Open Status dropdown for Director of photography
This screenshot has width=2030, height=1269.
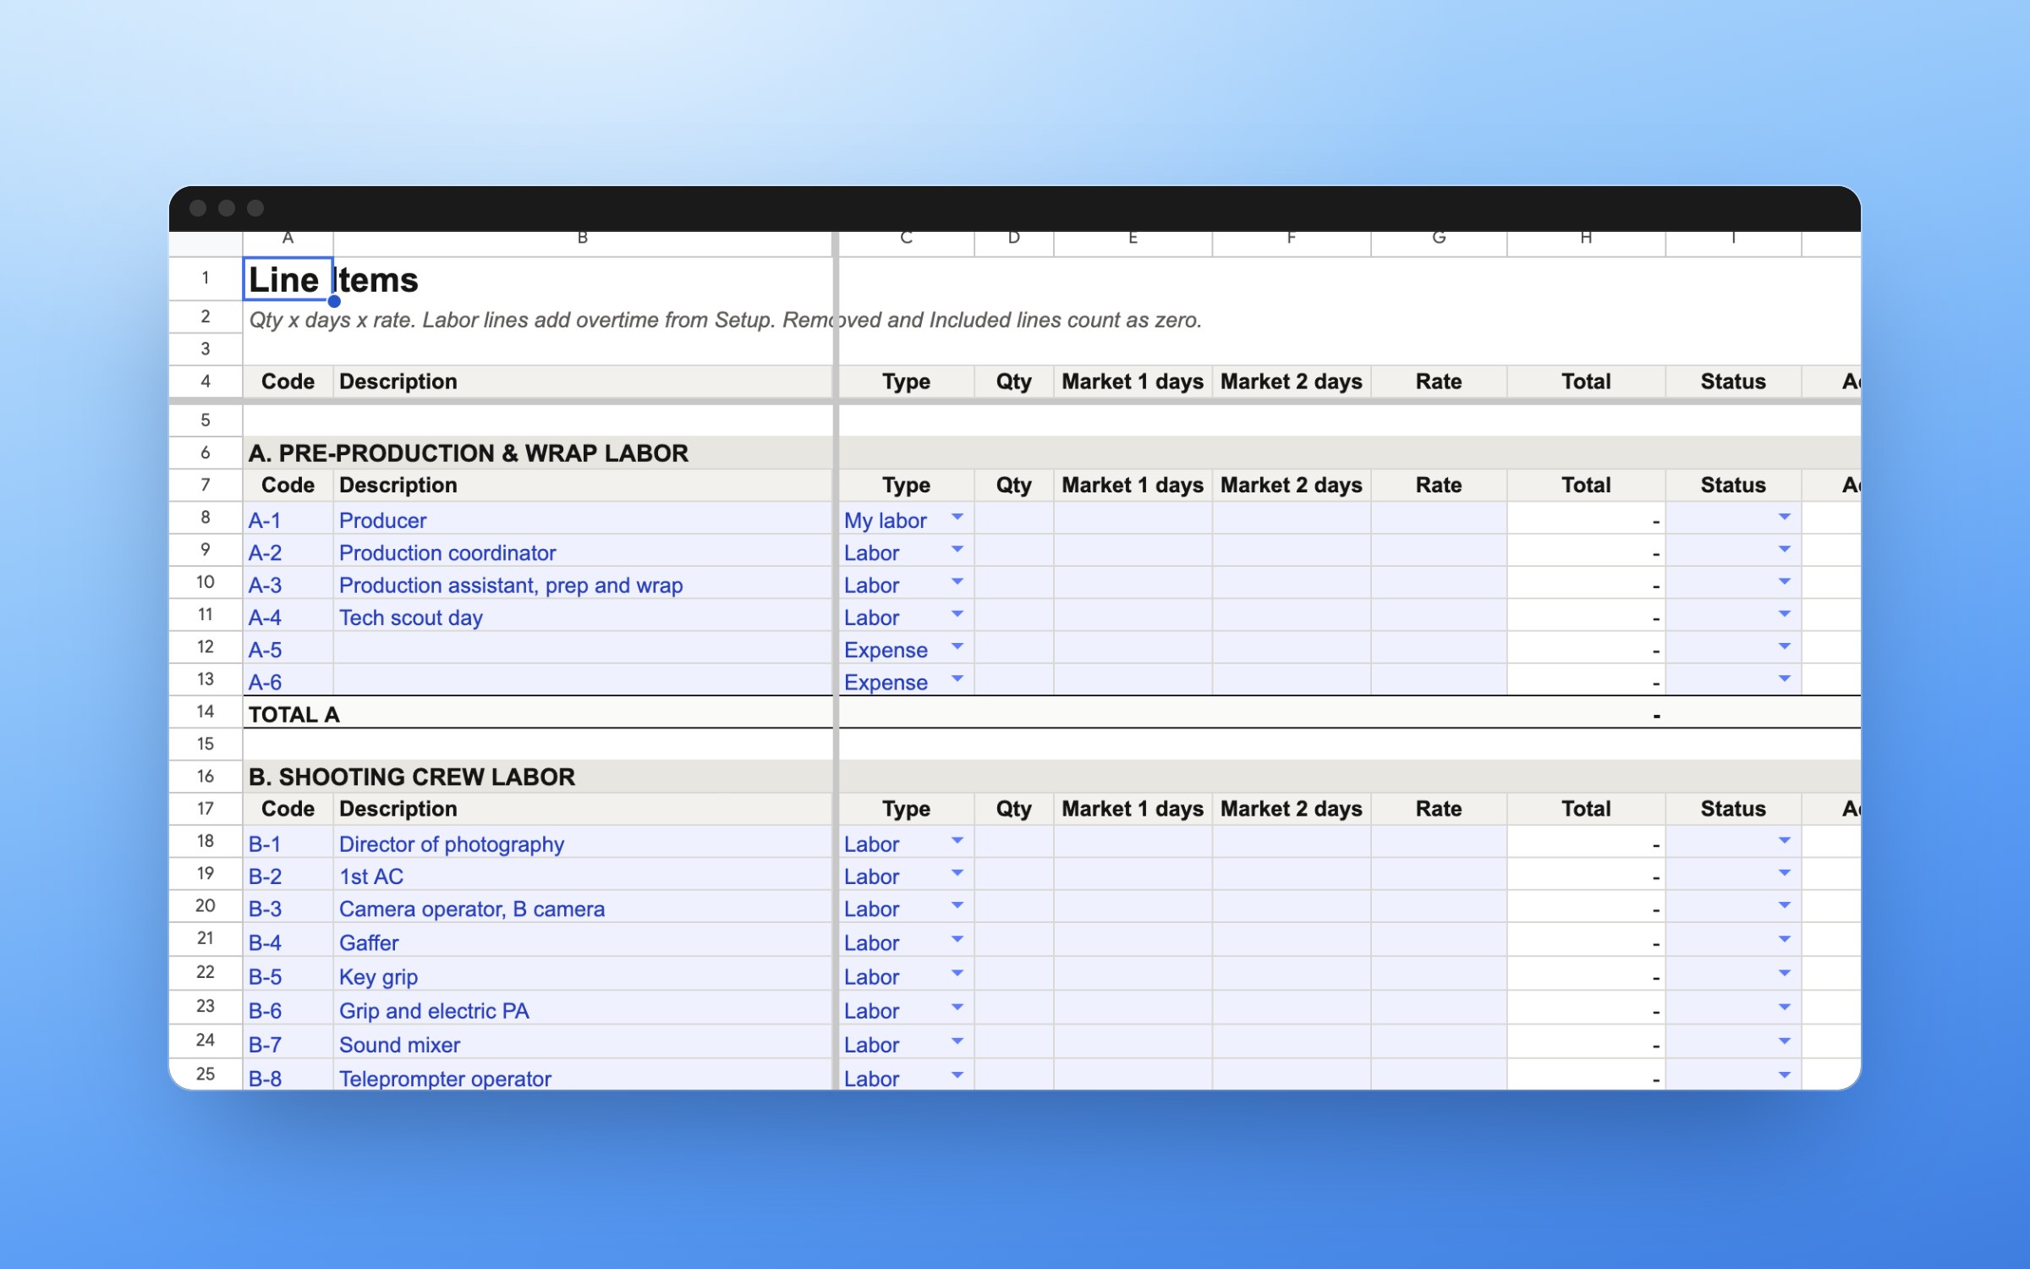[1784, 841]
